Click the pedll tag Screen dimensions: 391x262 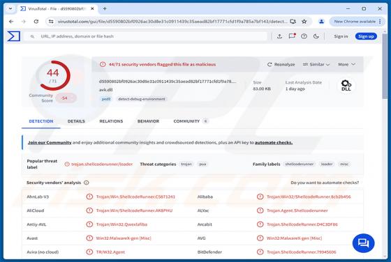tap(106, 99)
